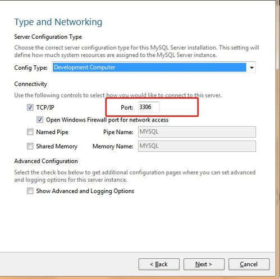280x279 pixels.
Task: Open the Config Type dropdown arrow
Action: click(252, 67)
